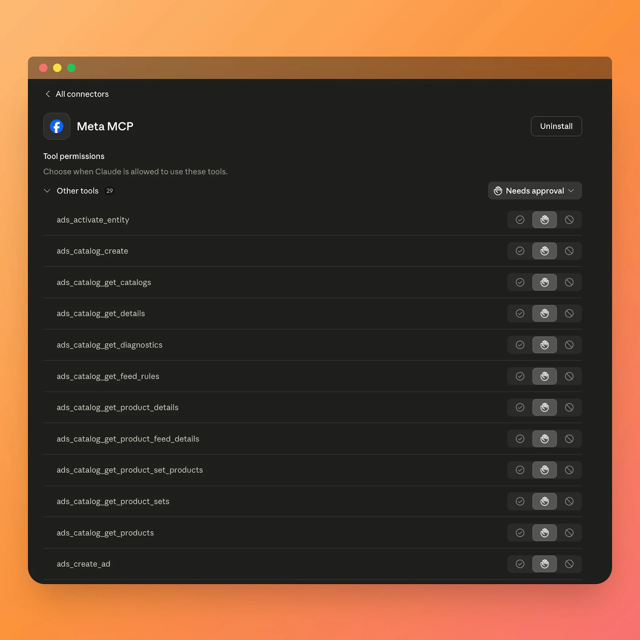Require approval for ads_catalog_get_catalogs

click(x=544, y=282)
